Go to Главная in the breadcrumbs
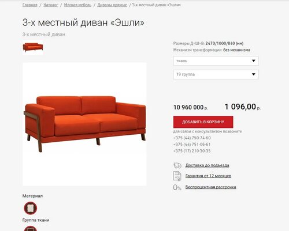The image size is (289, 231). 30,5
